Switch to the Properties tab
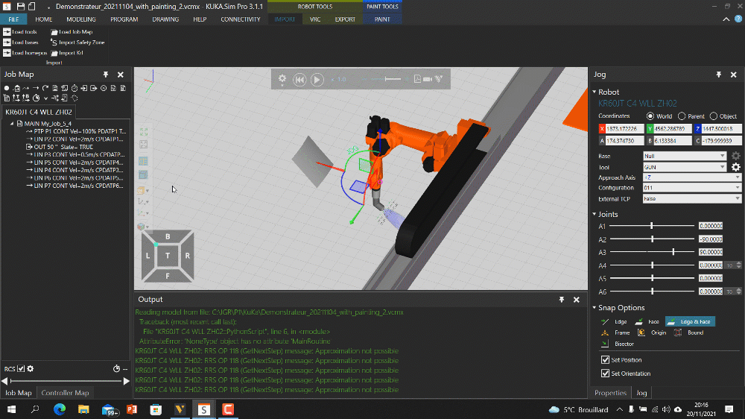 [x=610, y=393]
